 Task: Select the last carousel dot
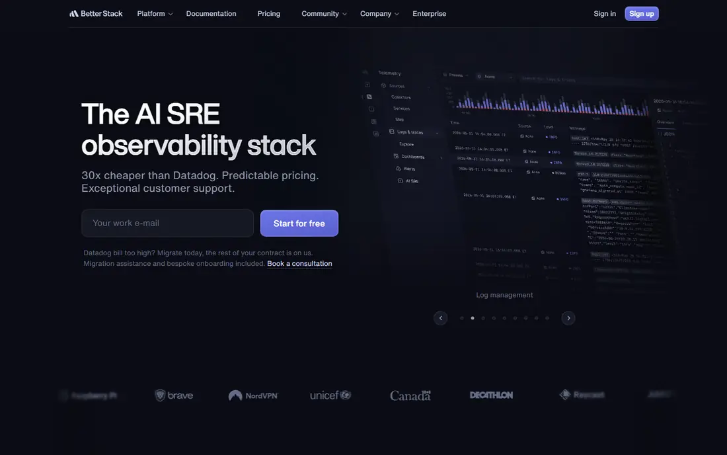(x=547, y=318)
